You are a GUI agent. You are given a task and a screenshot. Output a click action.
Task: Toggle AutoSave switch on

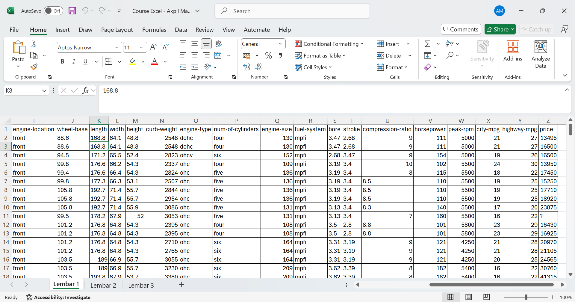[x=53, y=11]
